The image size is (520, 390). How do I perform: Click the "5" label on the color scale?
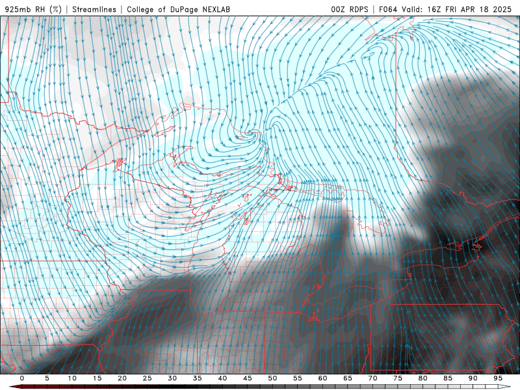[x=47, y=378]
